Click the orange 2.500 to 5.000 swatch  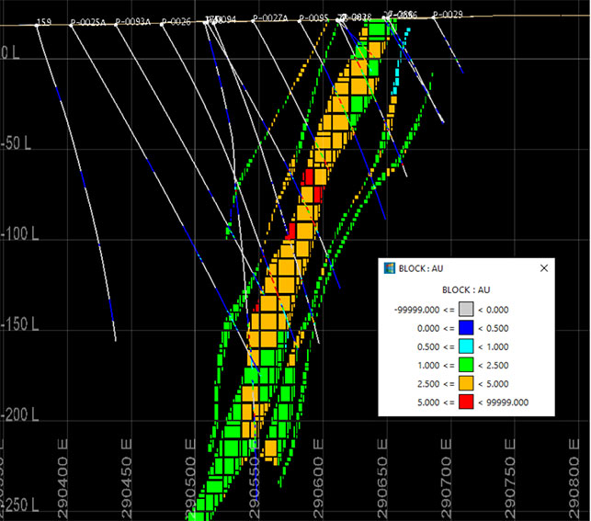tap(467, 383)
